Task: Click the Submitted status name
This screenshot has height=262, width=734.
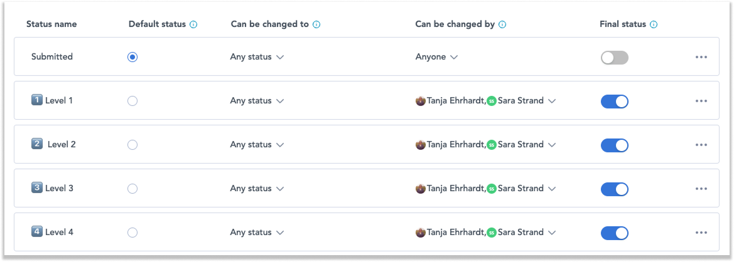Action: (52, 57)
